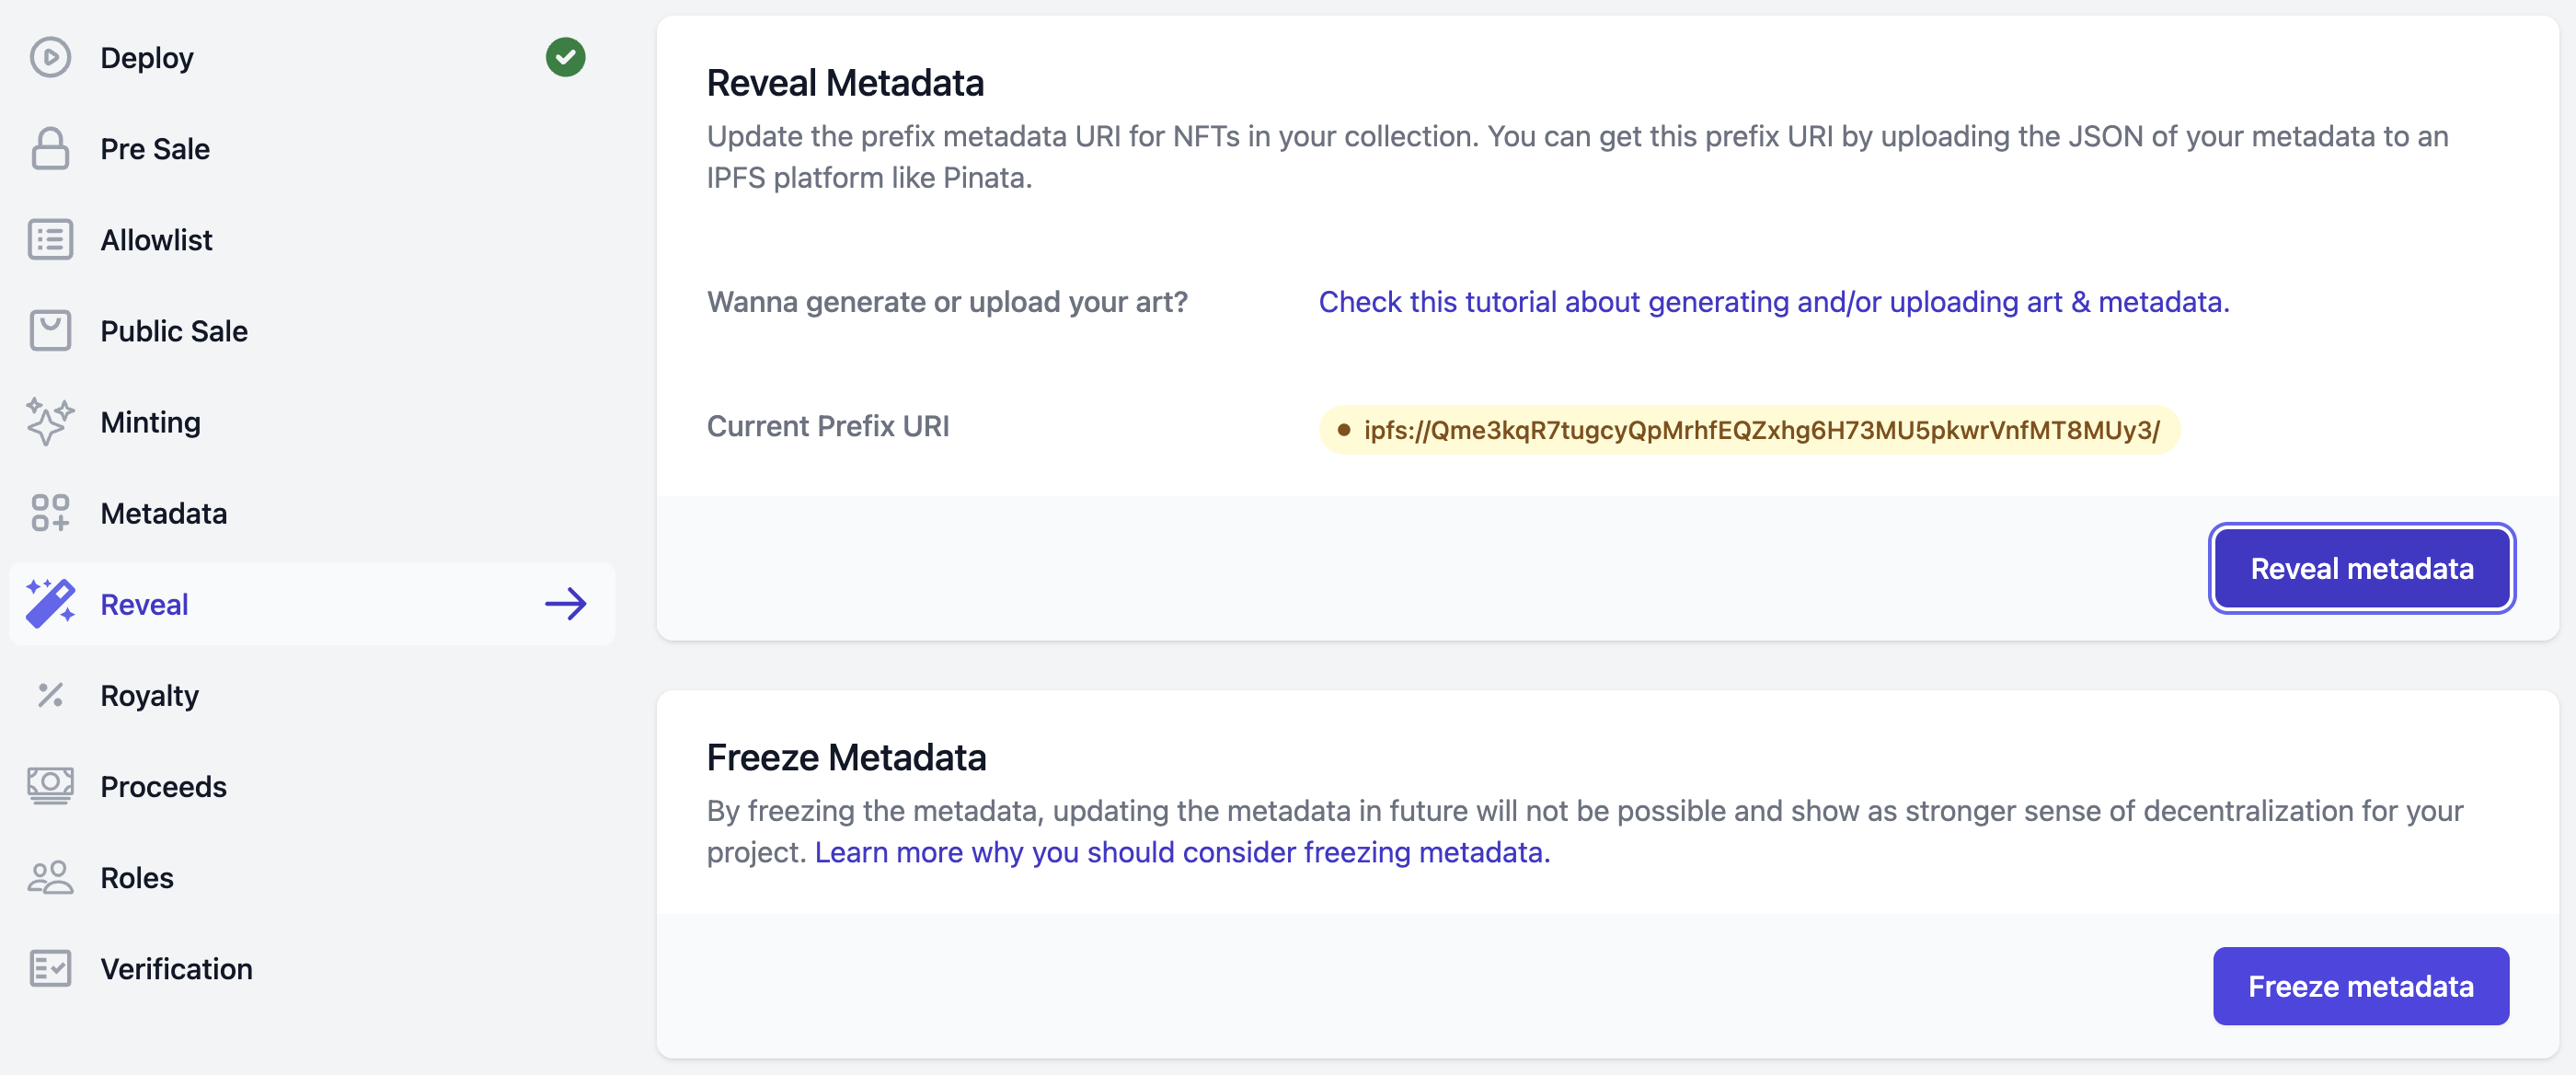Click the Deploy play-circle icon
The image size is (2576, 1075).
pyautogui.click(x=50, y=57)
